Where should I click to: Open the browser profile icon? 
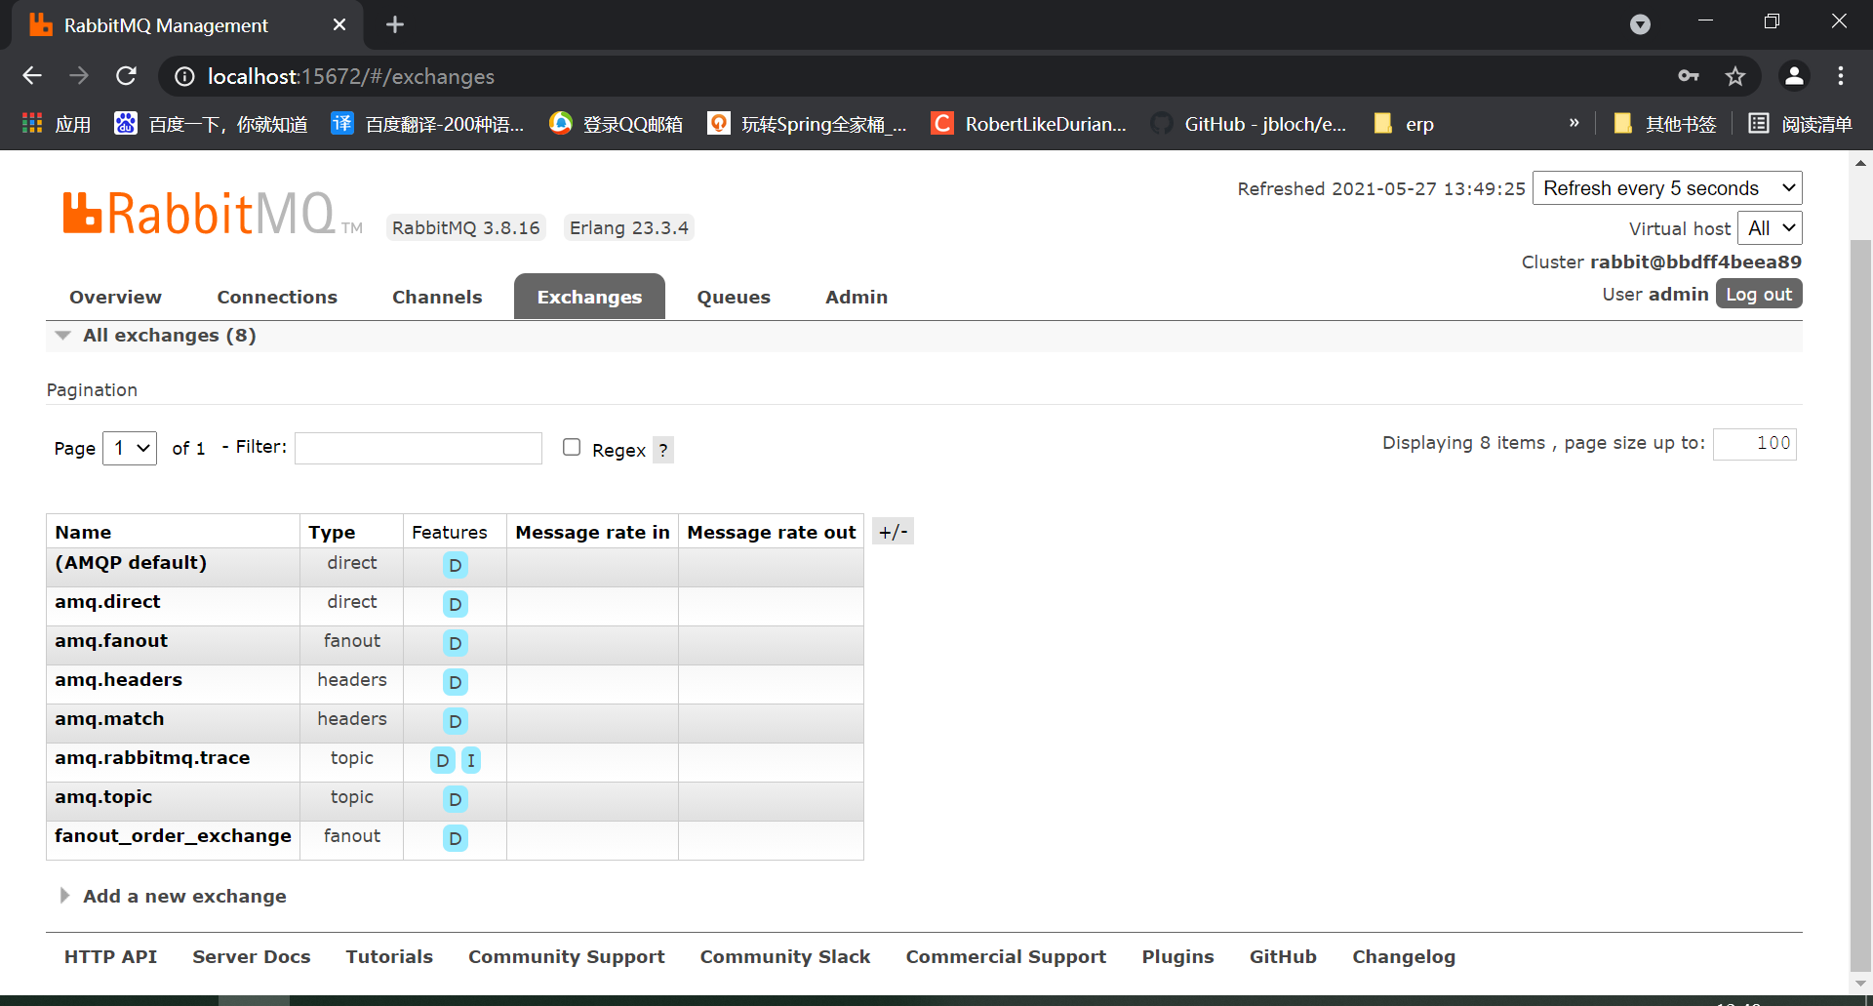1794,76
